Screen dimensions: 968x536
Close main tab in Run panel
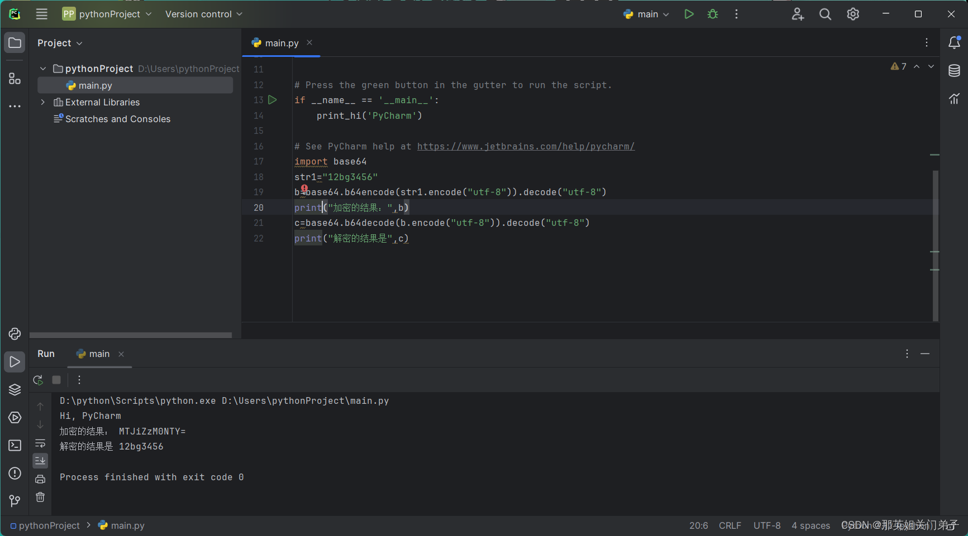point(121,354)
